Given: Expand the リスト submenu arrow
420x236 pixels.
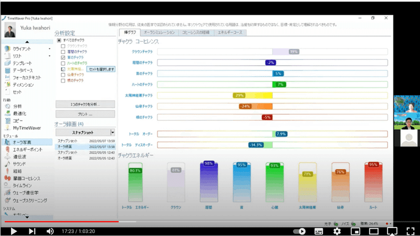Looking at the screenshot, I should pyautogui.click(x=49, y=56).
